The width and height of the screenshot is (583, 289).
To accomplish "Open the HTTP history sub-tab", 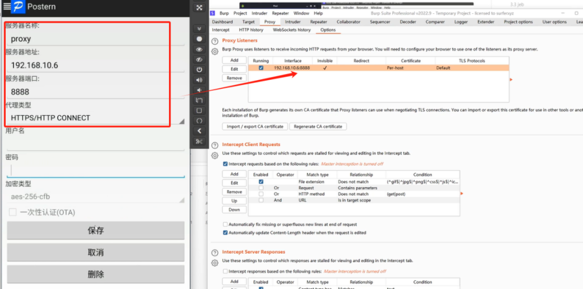I will click(251, 30).
